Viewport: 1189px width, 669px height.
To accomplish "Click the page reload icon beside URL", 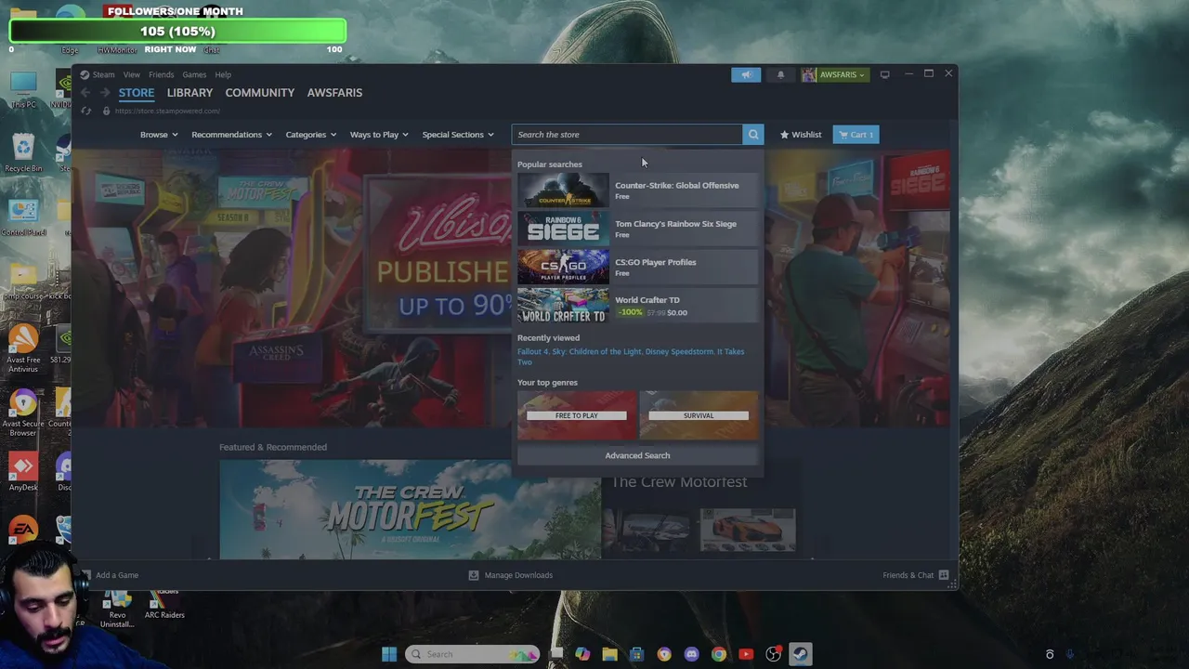I will point(85,111).
